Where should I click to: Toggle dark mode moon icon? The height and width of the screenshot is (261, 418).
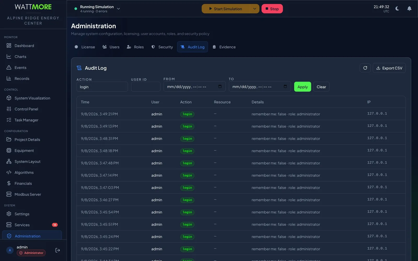[x=397, y=9]
